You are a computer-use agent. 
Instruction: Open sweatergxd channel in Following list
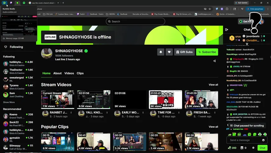(x=18, y=79)
